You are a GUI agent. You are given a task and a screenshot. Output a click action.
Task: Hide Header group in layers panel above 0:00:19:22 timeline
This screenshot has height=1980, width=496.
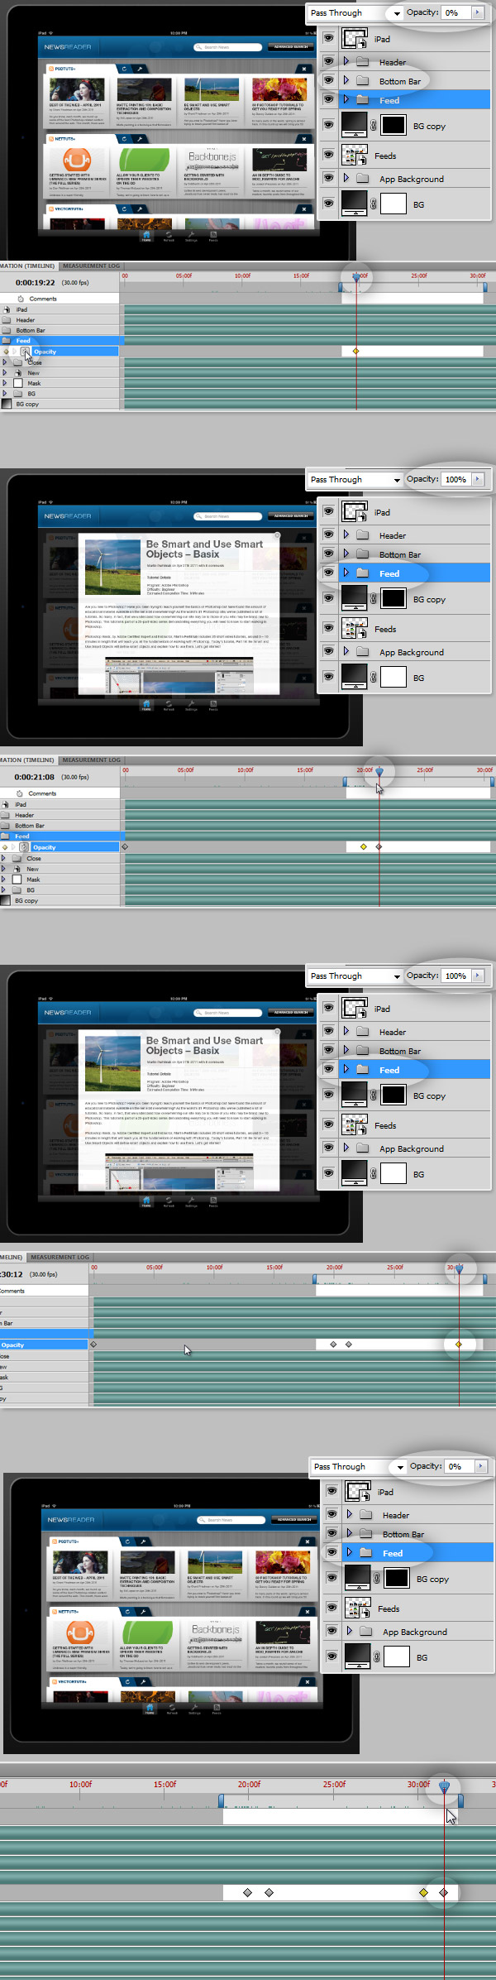329,61
